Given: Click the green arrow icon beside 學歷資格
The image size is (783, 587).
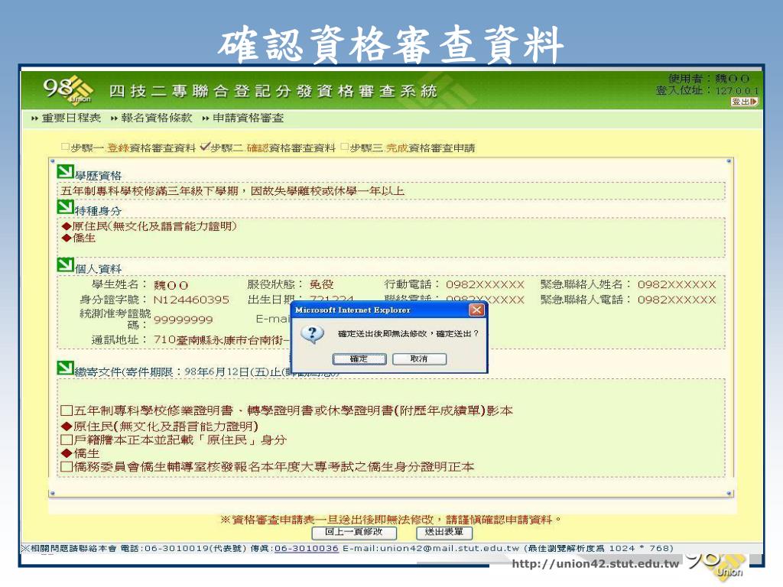Looking at the screenshot, I should point(65,172).
